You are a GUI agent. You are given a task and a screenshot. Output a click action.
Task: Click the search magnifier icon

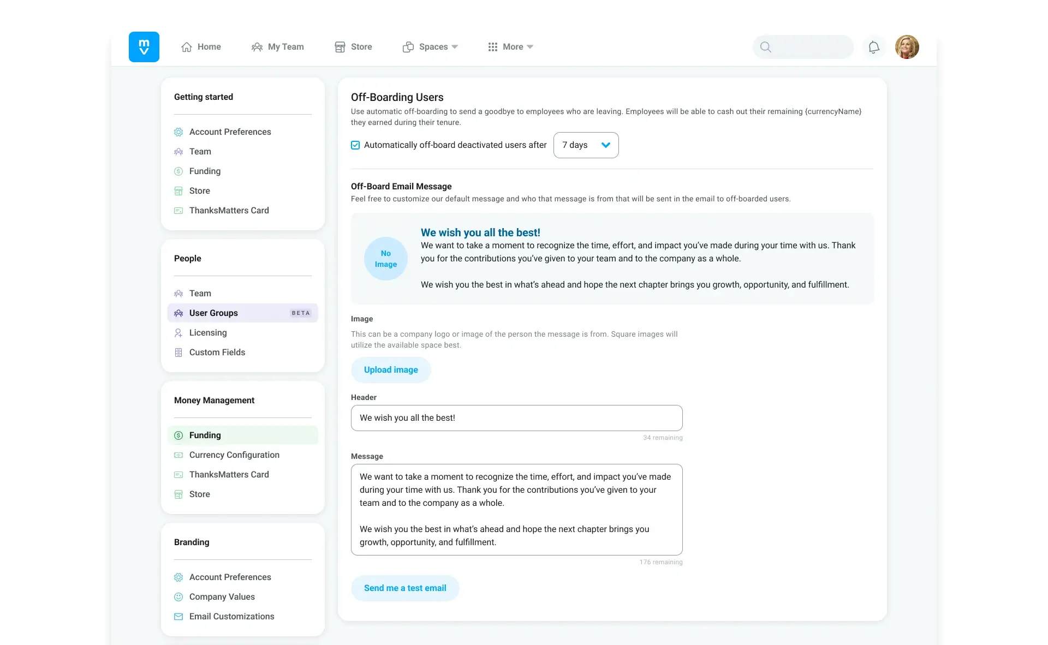[766, 47]
